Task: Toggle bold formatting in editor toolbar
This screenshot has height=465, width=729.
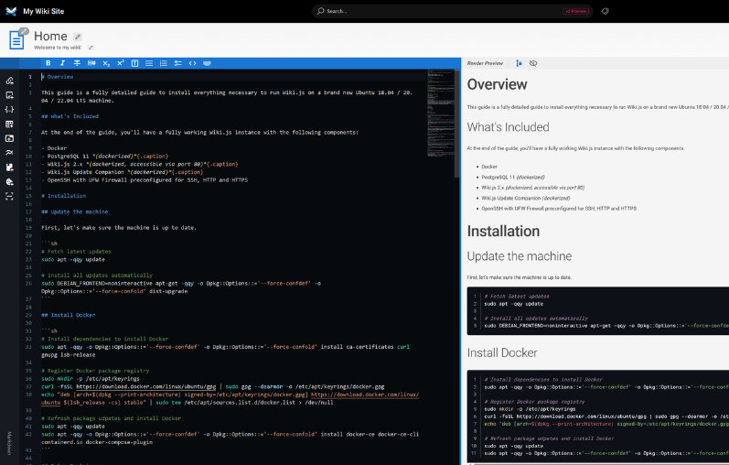Action: (x=48, y=63)
